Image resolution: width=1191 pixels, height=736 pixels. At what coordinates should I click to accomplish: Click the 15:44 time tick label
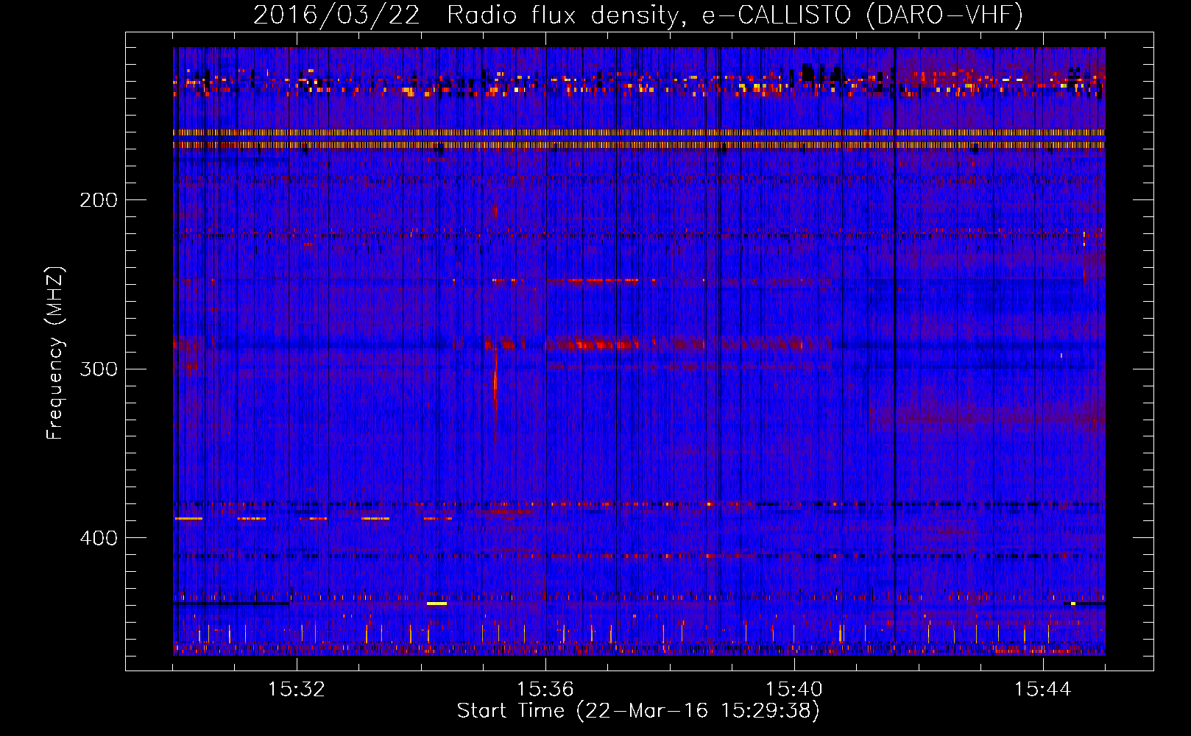(1043, 690)
